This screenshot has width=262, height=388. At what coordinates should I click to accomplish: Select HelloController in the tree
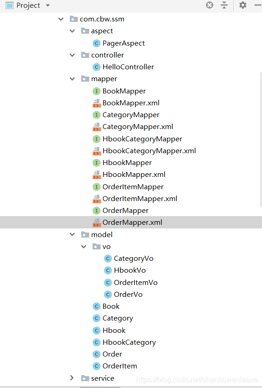[x=128, y=67]
